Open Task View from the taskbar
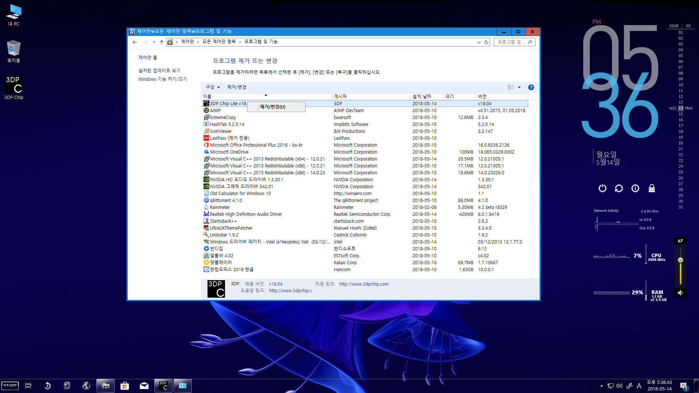 (28, 386)
